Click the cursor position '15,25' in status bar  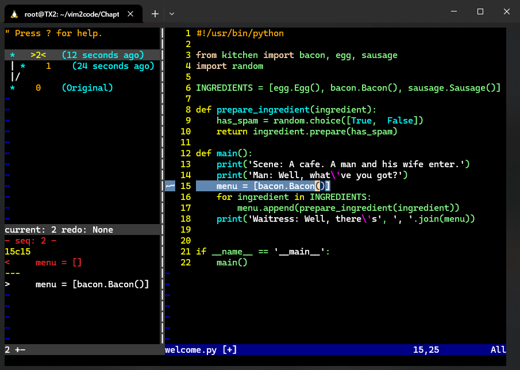426,350
